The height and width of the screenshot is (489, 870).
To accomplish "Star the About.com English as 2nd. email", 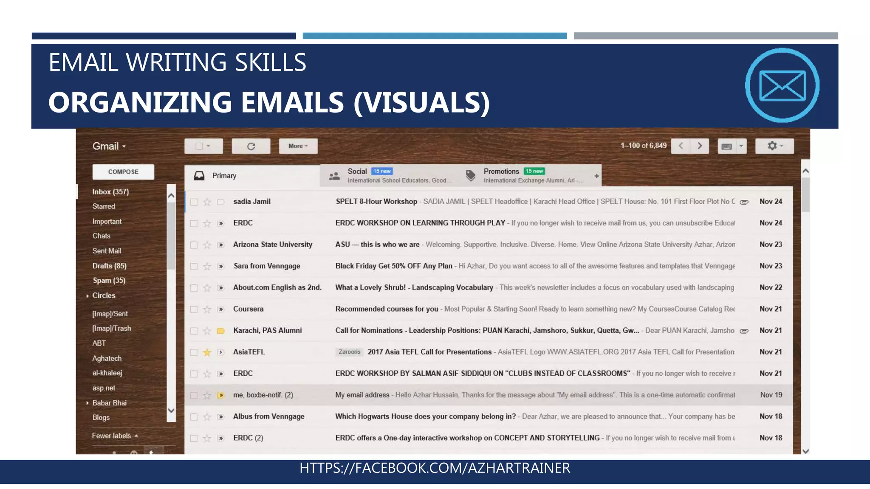I will pyautogui.click(x=207, y=288).
